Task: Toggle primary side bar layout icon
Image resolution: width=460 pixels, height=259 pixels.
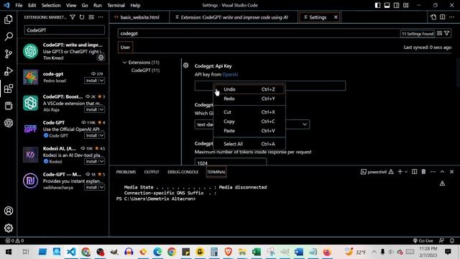Action: (377, 5)
